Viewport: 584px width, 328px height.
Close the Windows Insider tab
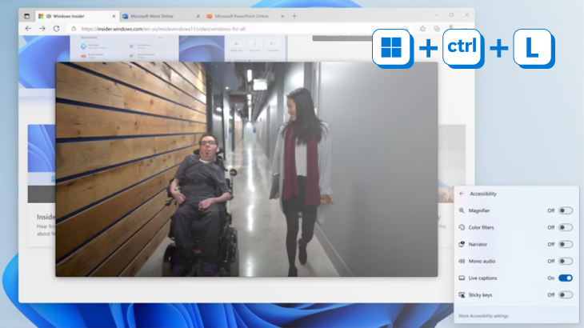[x=114, y=16]
